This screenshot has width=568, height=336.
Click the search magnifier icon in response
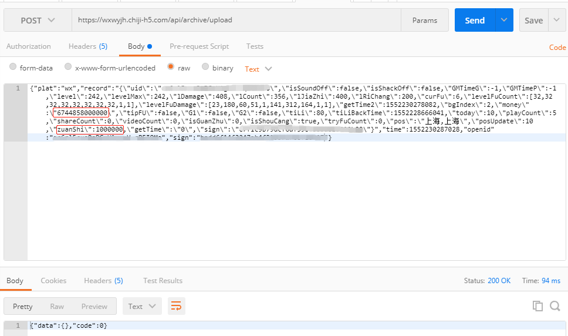click(555, 306)
